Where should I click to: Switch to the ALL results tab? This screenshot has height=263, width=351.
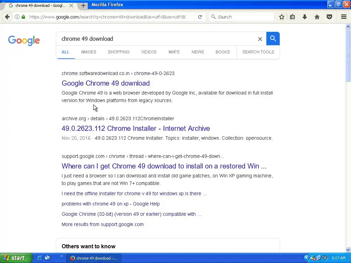coord(65,52)
